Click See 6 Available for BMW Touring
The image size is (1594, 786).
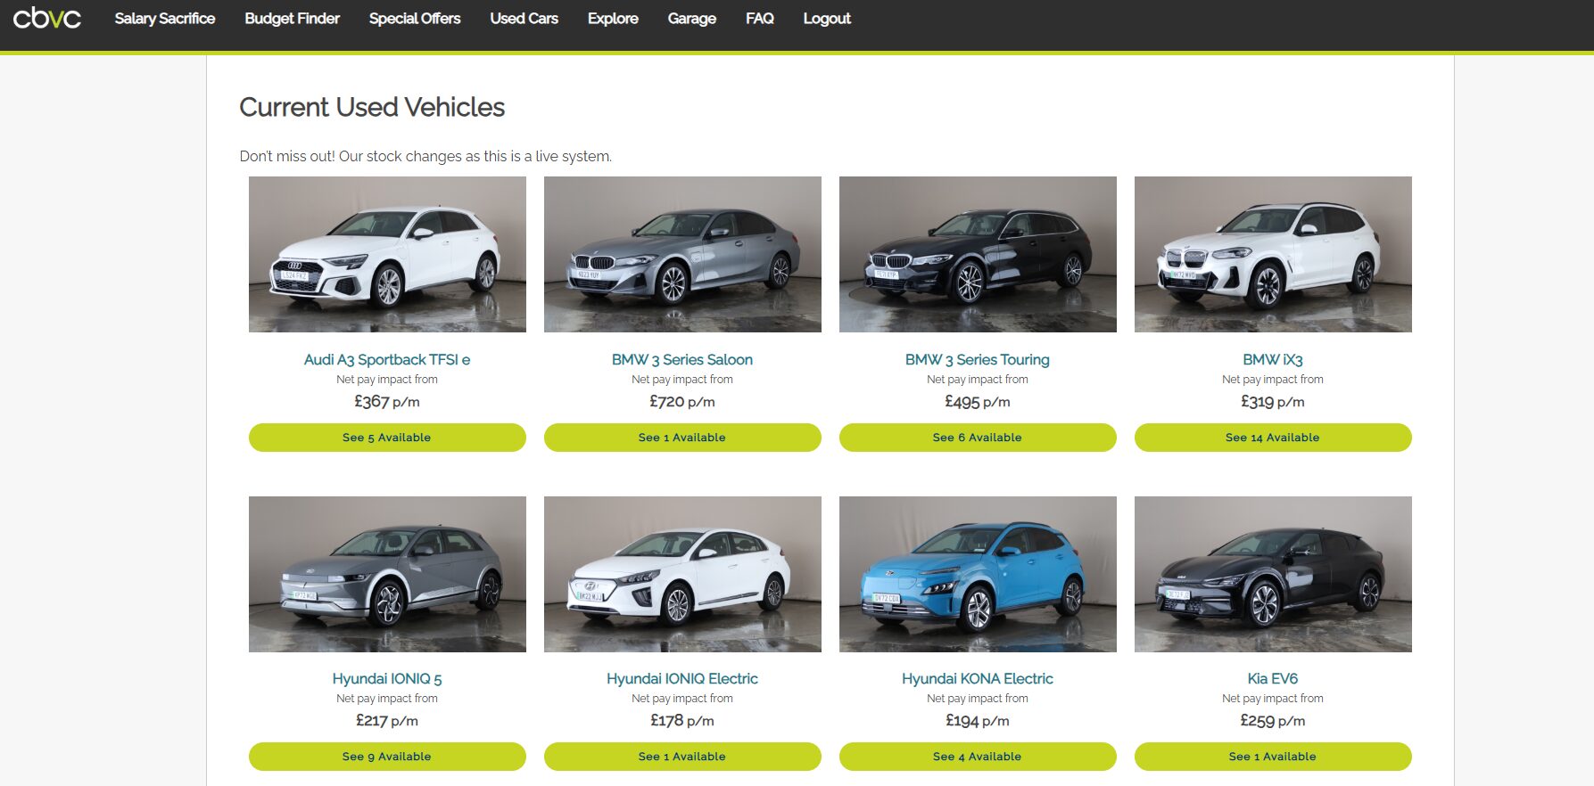tap(978, 438)
